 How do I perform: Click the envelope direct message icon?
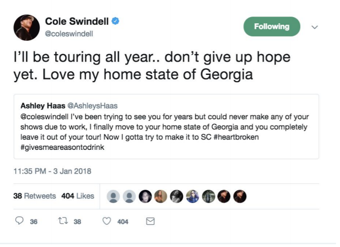pos(150,221)
